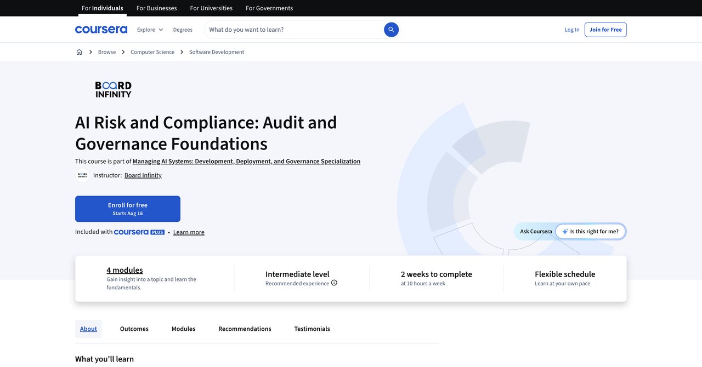Open the For Universities tab

point(211,8)
